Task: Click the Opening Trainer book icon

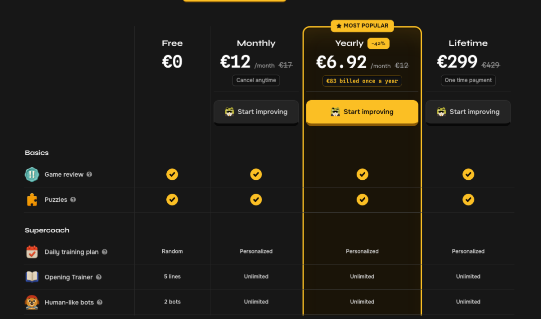Action: [x=32, y=276]
